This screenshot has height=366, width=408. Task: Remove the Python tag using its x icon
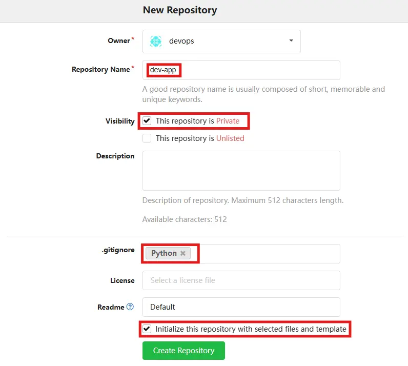183,253
